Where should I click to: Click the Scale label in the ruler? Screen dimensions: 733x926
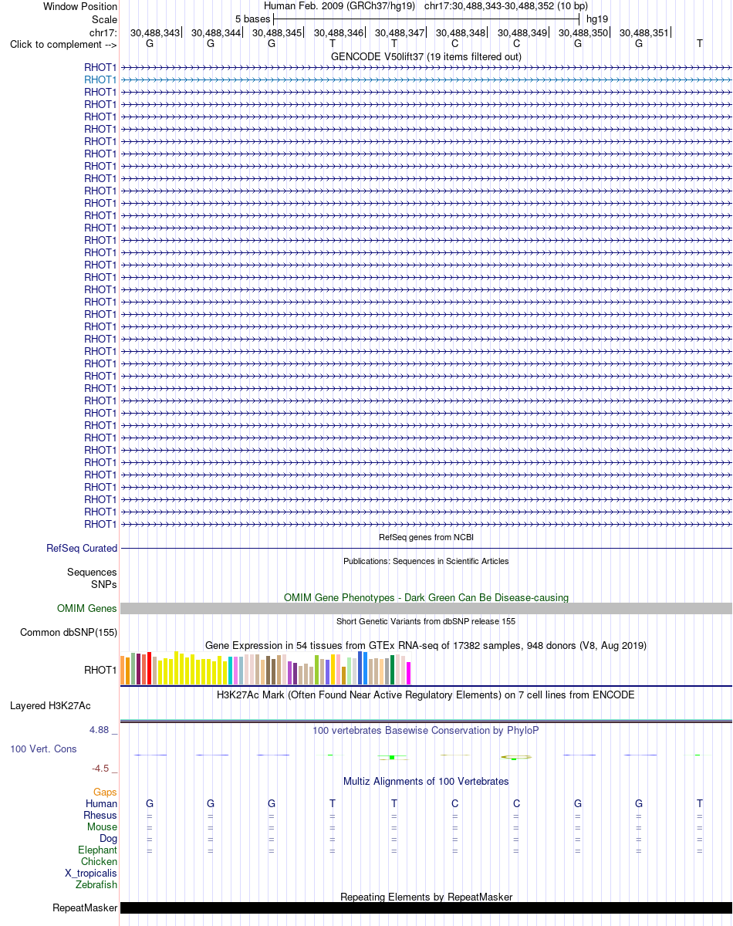(104, 19)
